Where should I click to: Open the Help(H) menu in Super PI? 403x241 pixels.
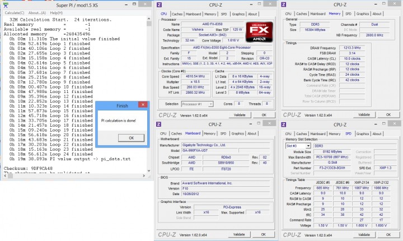click(56, 12)
